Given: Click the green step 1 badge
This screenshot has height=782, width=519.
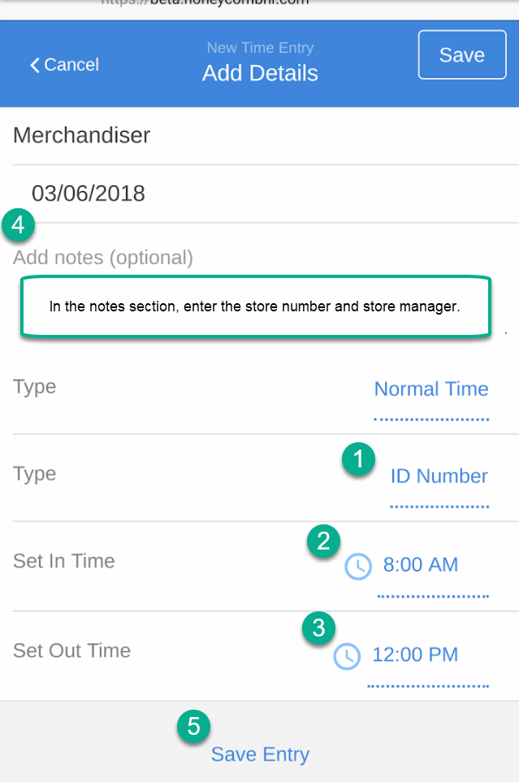Looking at the screenshot, I should pos(358,458).
